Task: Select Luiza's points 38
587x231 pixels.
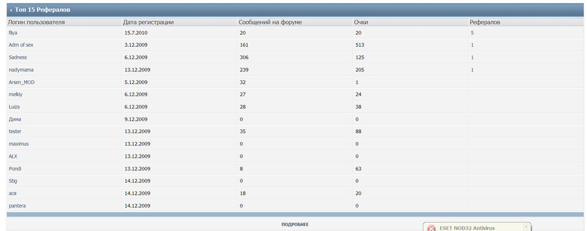Action: tap(359, 107)
